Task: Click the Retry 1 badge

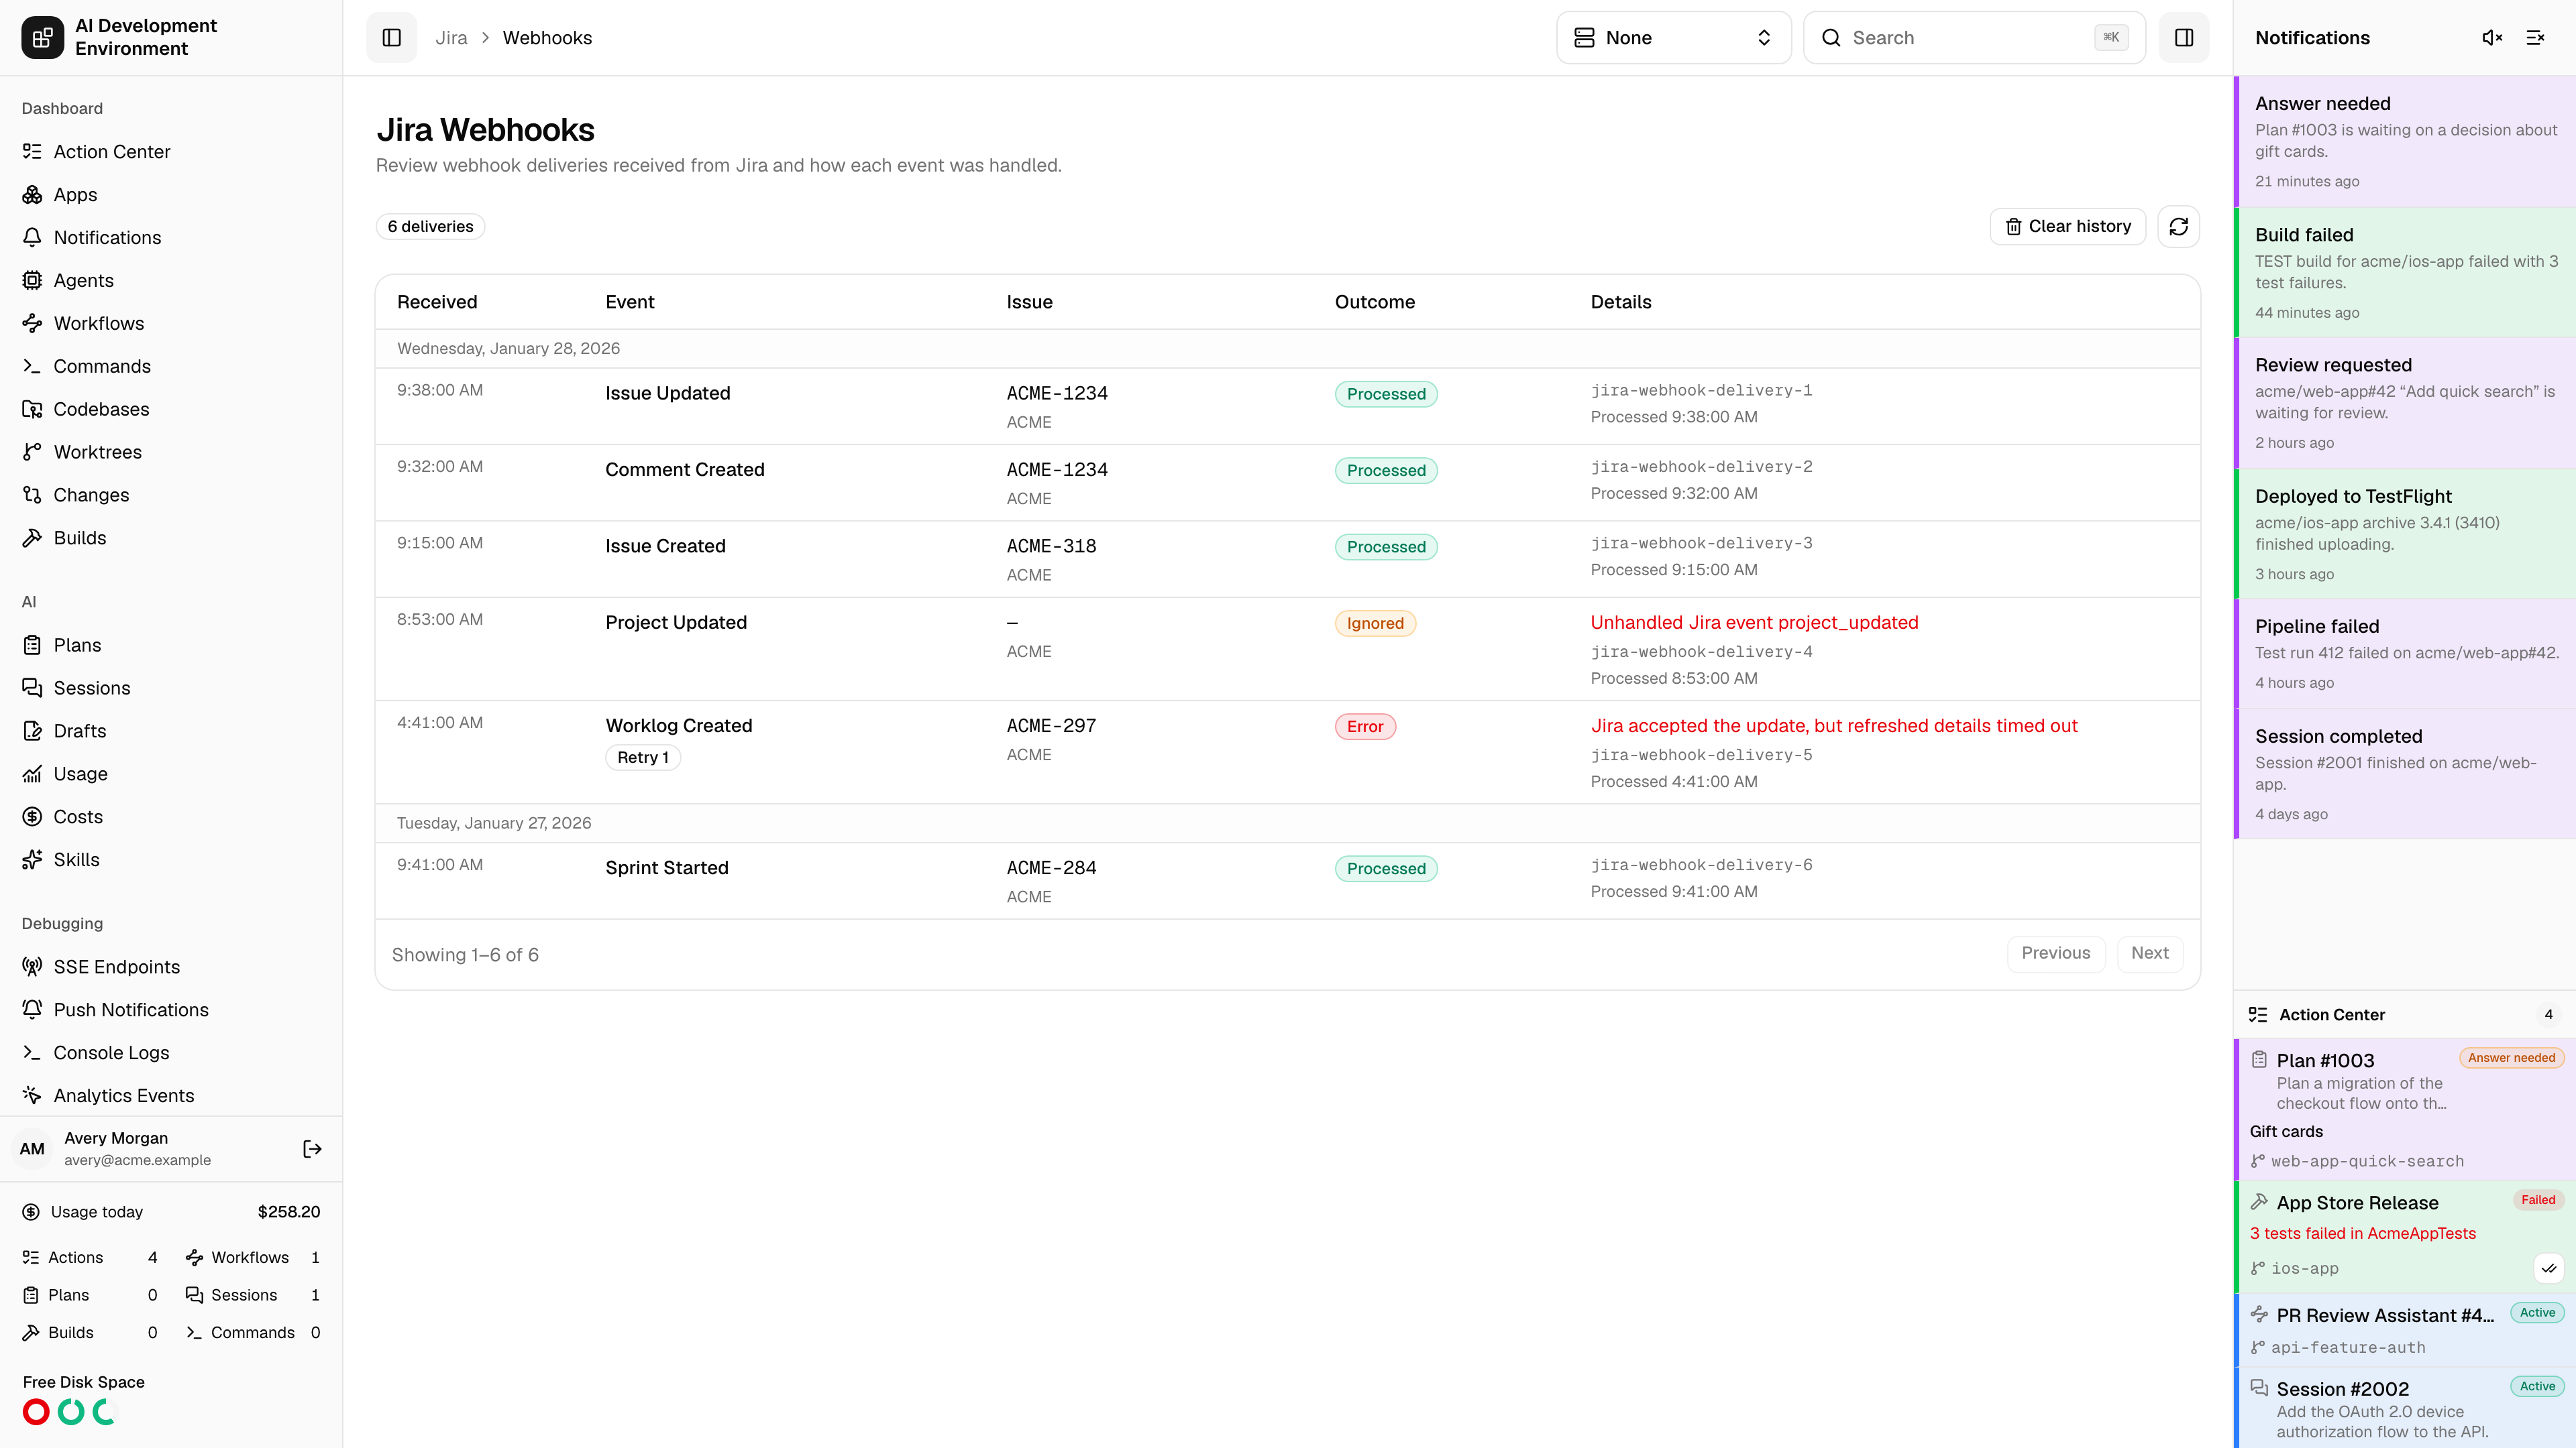Action: click(642, 758)
